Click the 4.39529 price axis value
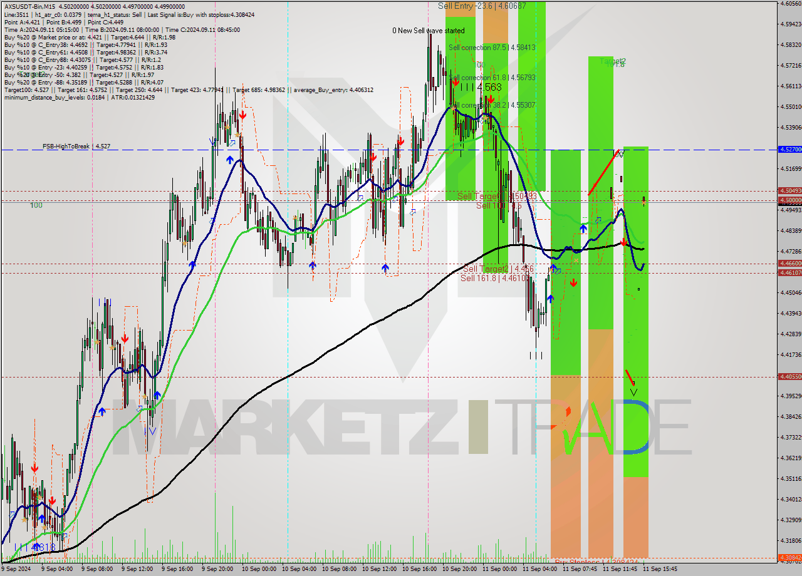 pyautogui.click(x=791, y=396)
